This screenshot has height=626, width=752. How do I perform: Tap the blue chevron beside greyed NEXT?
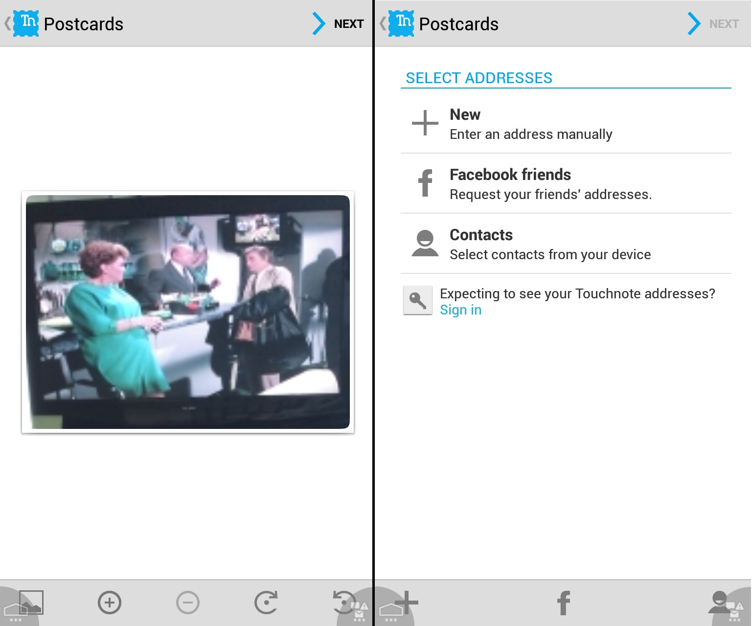[x=694, y=23]
